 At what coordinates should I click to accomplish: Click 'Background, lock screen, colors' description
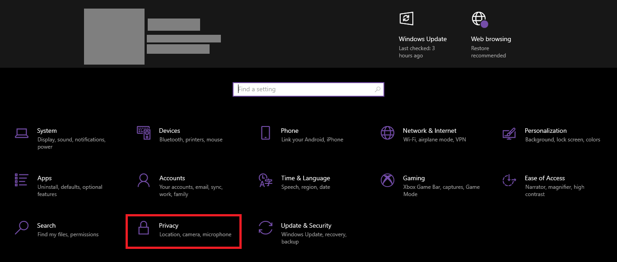563,140
